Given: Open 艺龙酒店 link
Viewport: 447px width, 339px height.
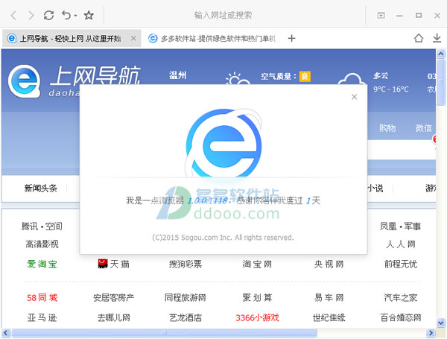Looking at the screenshot, I should coord(186,317).
